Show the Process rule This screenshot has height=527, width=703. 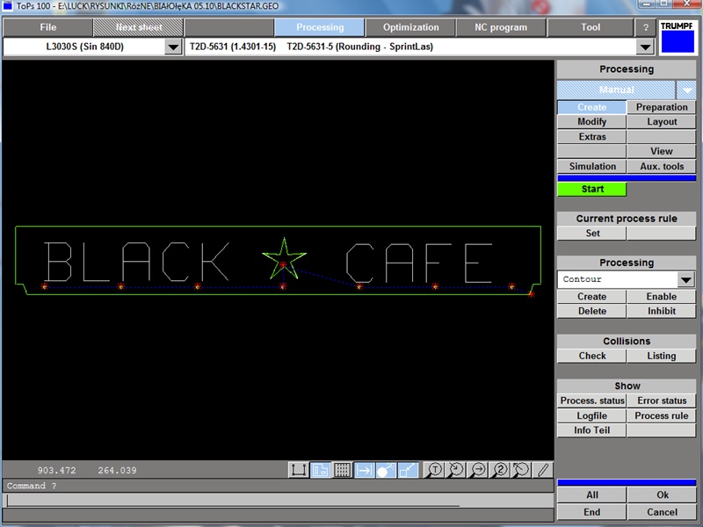point(662,415)
